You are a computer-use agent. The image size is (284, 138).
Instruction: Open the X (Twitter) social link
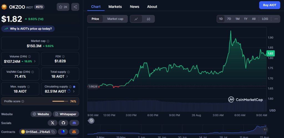[52, 123]
